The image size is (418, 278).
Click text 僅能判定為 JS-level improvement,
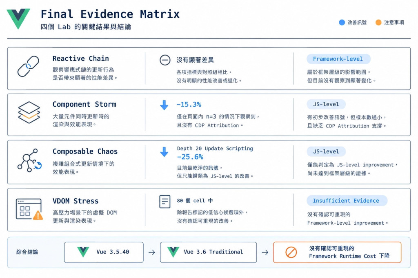pyautogui.click(x=352, y=165)
